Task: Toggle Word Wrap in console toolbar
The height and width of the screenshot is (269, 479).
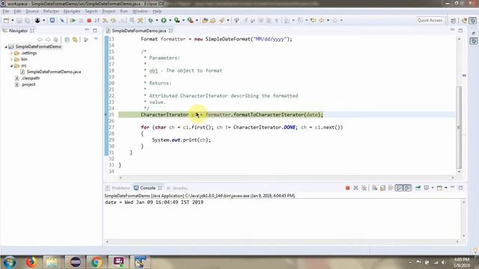Action: (391, 188)
